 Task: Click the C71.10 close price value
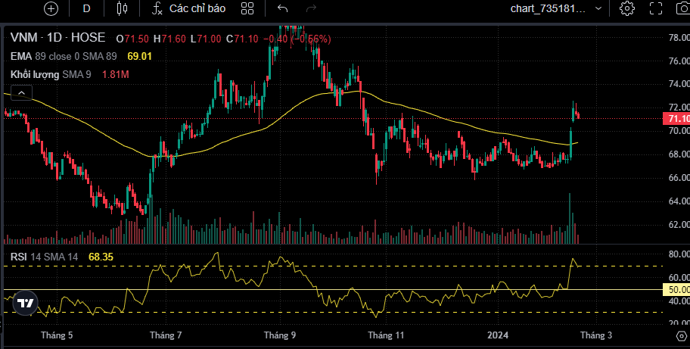(x=242, y=39)
